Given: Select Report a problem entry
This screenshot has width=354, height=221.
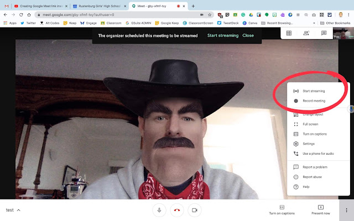Looking at the screenshot, I should pyautogui.click(x=319, y=167).
